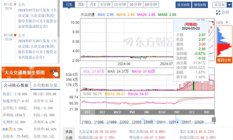Open 大众交通数据全景图 banner
Viewport: 233px width, 140px height.
31,73
